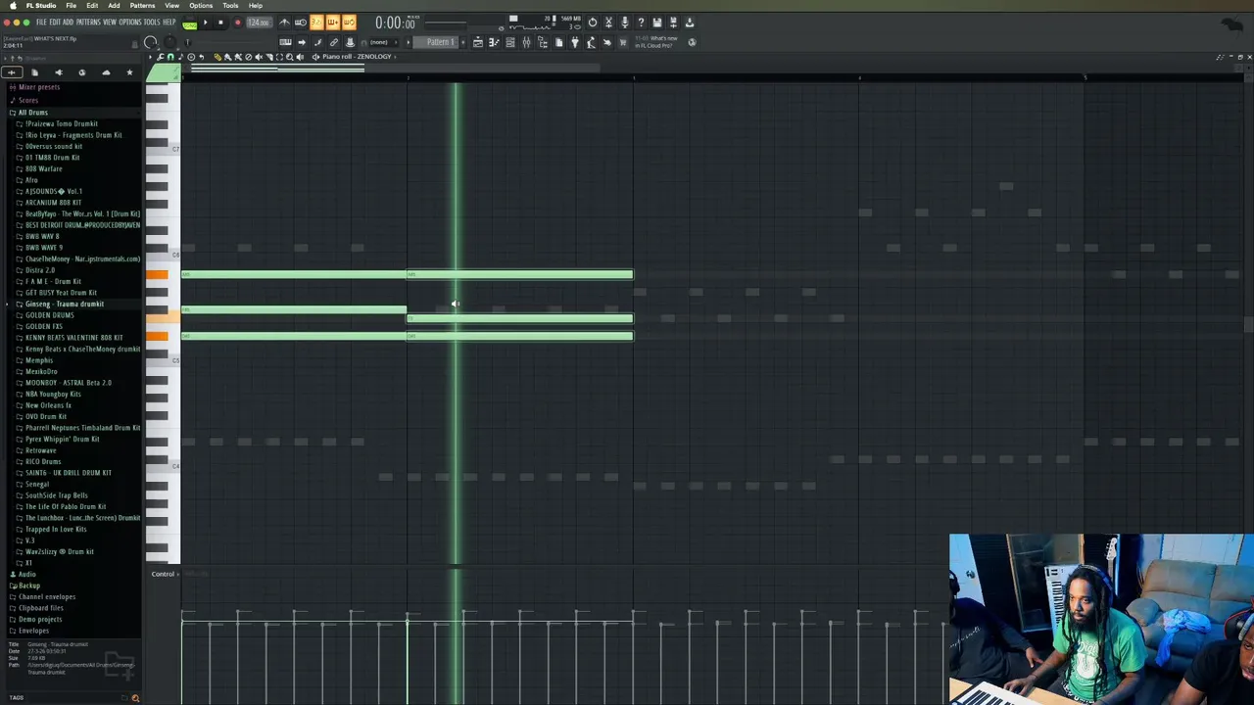This screenshot has width=1254, height=705.
Task: Open the FL Cloud shopping cart icon
Action: click(x=623, y=42)
